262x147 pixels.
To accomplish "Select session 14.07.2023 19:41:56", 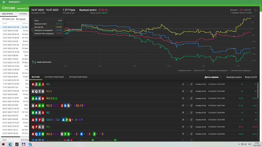I will 15,45.
